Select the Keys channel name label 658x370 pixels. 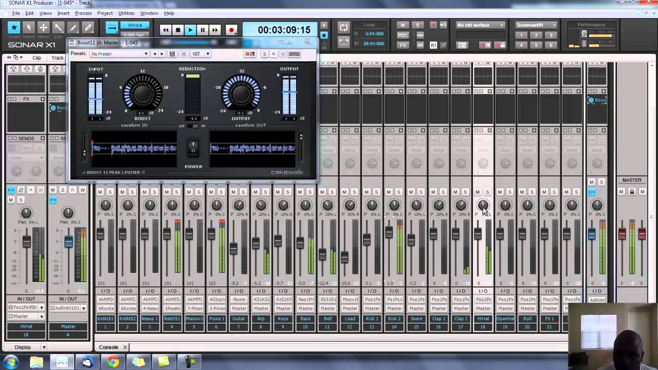pos(283,319)
